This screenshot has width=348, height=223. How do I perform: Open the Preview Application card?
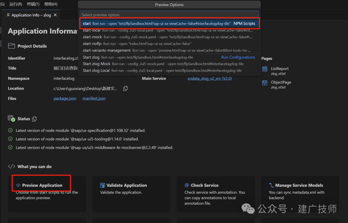click(47, 194)
